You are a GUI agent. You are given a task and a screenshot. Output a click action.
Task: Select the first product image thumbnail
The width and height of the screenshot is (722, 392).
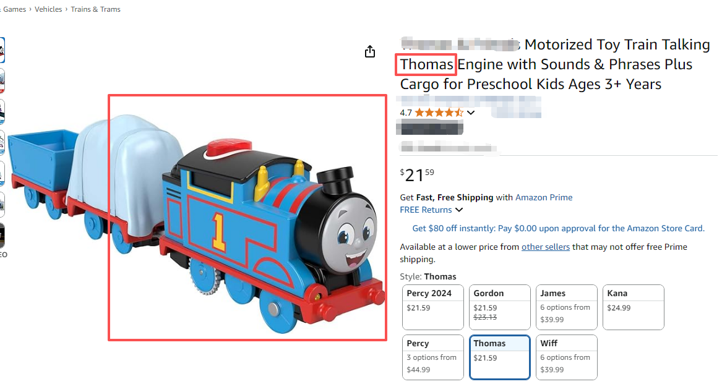tap(2, 50)
